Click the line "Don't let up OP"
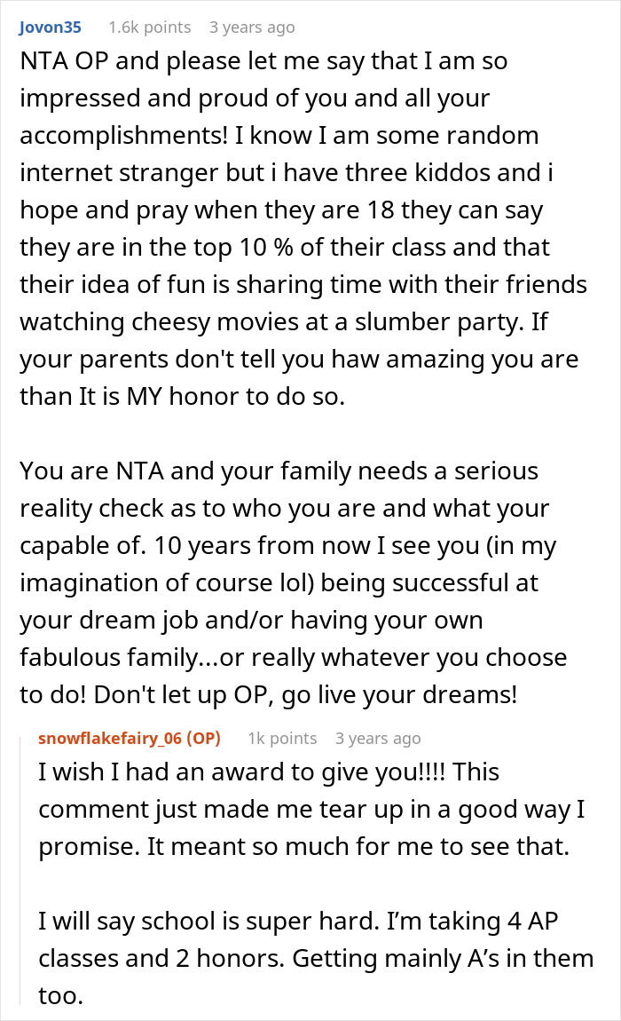This screenshot has width=621, height=1021. 268,695
